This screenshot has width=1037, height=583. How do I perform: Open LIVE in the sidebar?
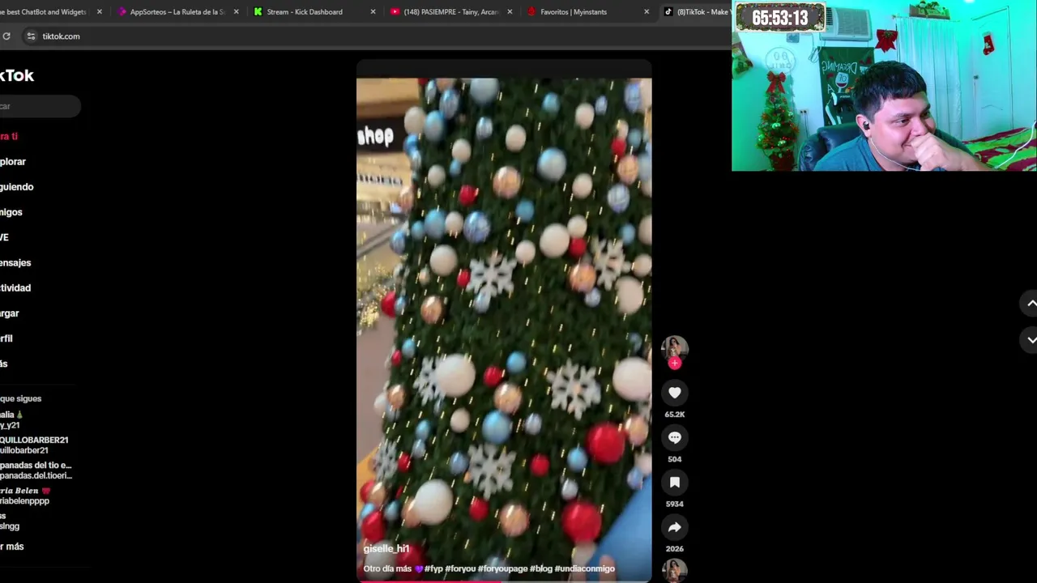click(x=4, y=237)
